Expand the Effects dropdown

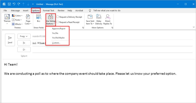(17, 24)
